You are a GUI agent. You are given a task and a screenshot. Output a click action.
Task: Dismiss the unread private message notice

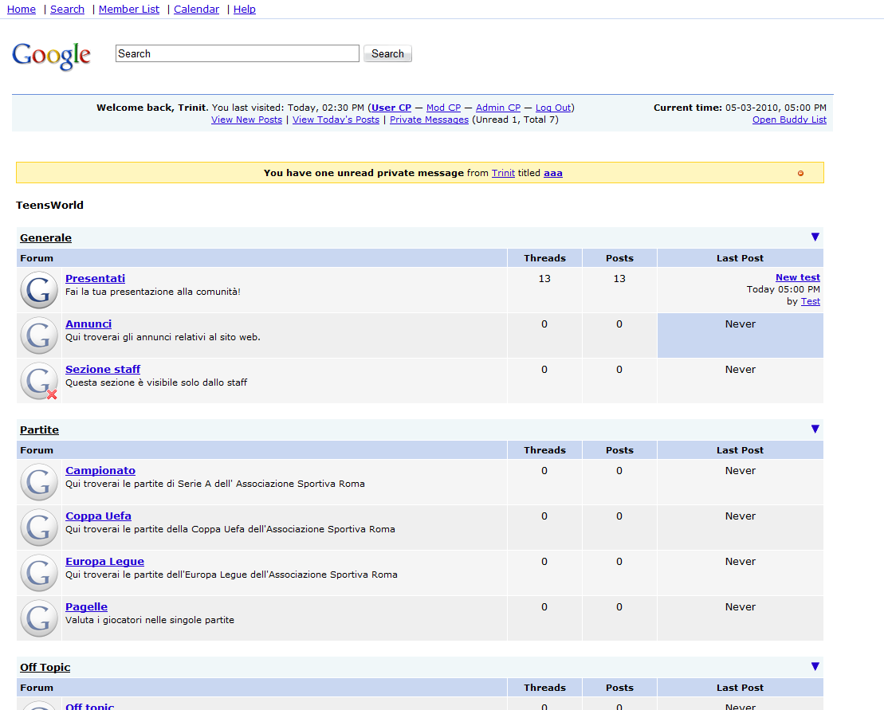pos(800,173)
